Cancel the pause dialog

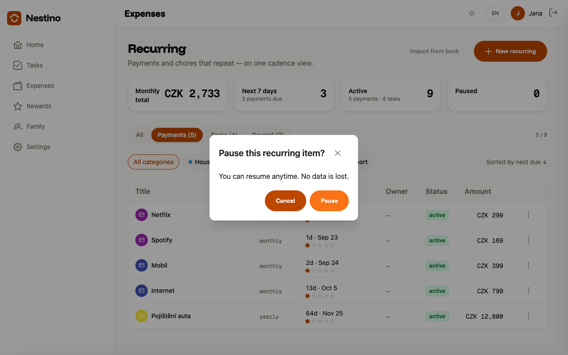point(285,201)
